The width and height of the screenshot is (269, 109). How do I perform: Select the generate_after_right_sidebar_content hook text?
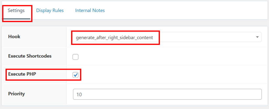pos(114,38)
